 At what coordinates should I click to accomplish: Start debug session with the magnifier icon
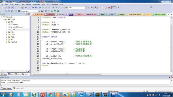click(x=95, y=8)
